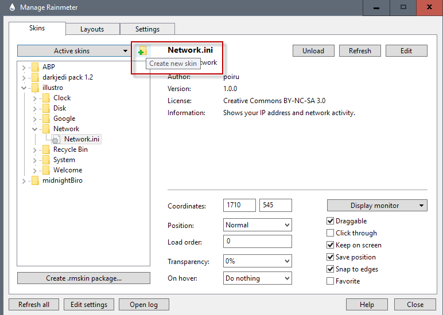Screen dimensions: 443x315
Task: Click the Close button at bottom
Action: pos(415,305)
